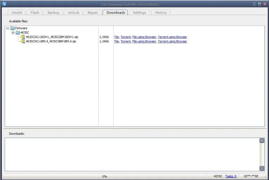The height and width of the screenshot is (180, 269).
Task: Click the 00**-**6E serial in status bar
Action: click(x=251, y=176)
